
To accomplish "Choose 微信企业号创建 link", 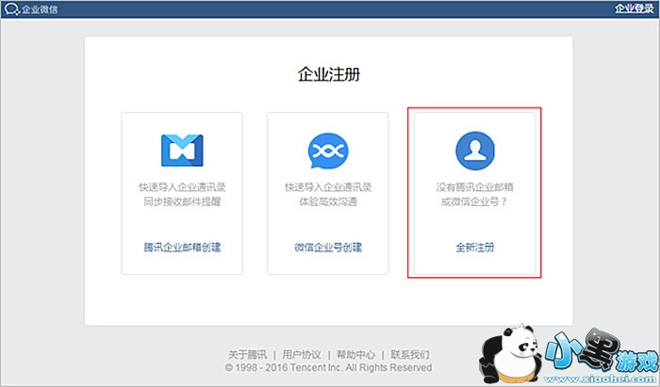I will 328,247.
